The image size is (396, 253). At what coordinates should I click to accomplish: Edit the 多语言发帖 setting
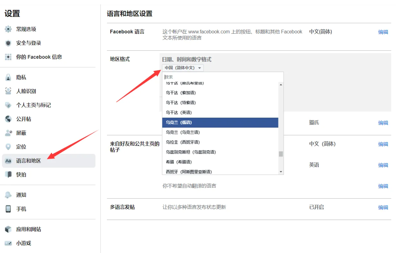383,207
